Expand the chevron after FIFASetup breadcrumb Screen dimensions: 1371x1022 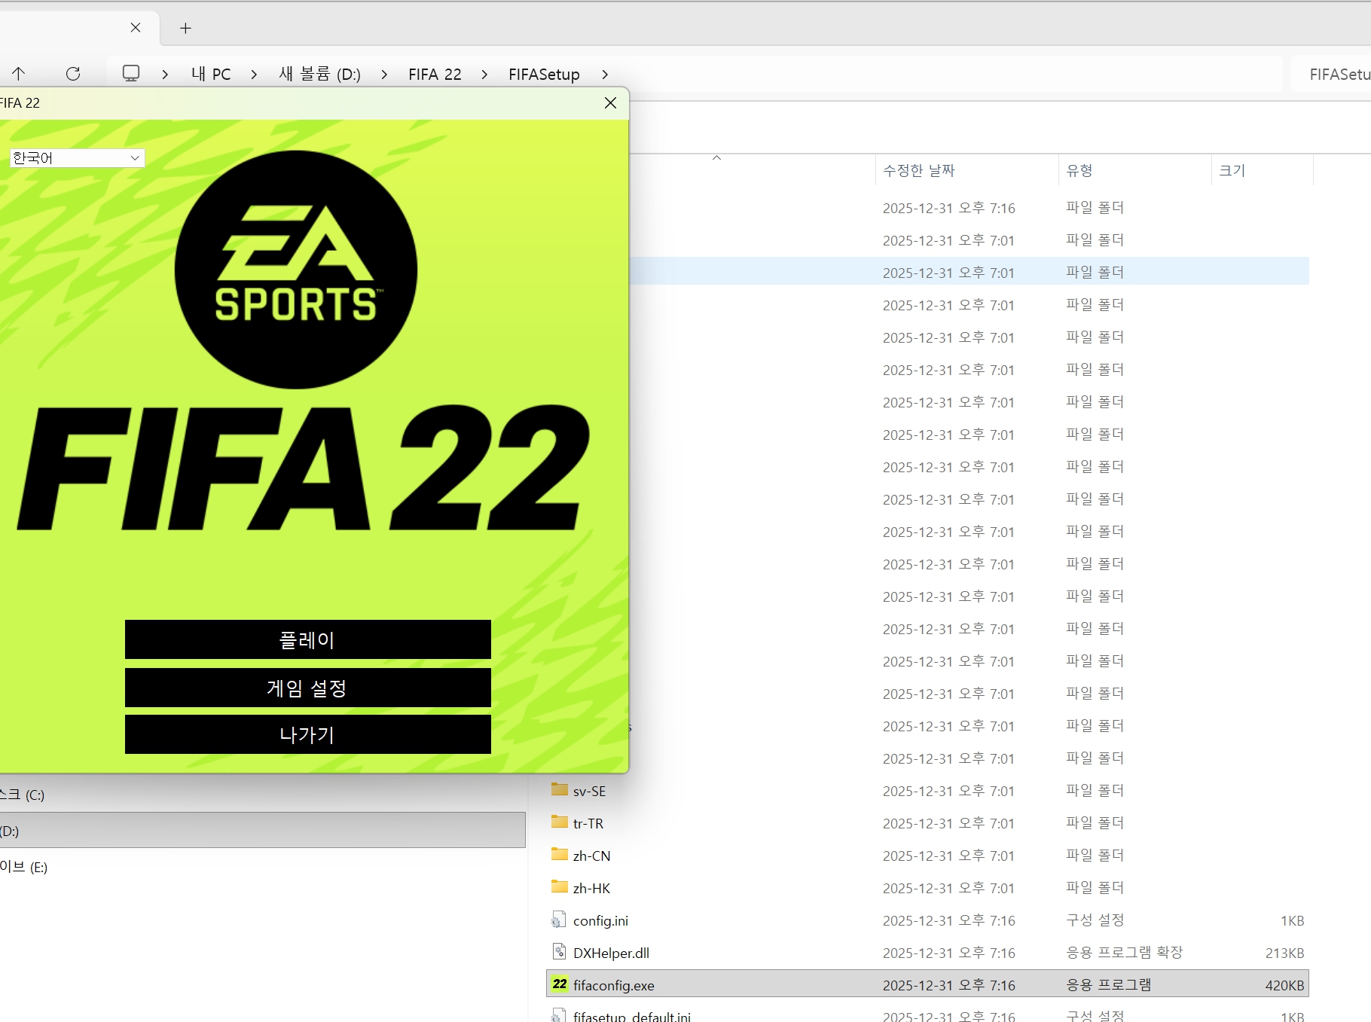[x=605, y=74]
